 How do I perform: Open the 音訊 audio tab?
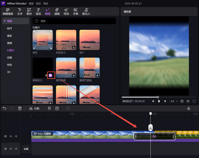38,12
